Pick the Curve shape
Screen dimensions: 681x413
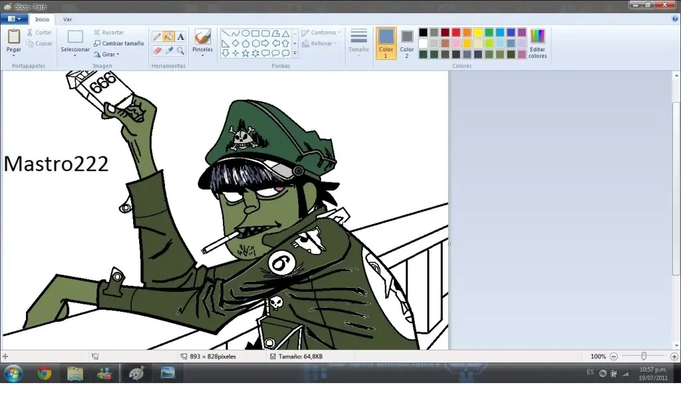tap(236, 33)
